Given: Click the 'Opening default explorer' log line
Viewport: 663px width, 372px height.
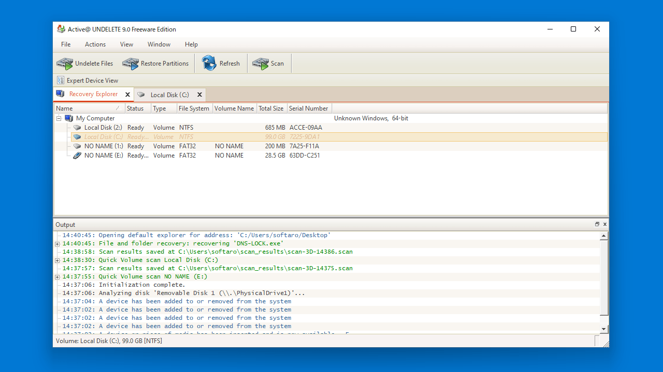Looking at the screenshot, I should tap(196, 235).
